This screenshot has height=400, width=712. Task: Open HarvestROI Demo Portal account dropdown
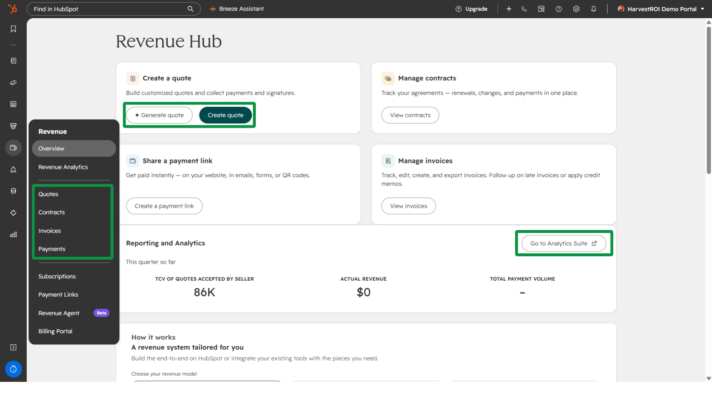tap(661, 9)
